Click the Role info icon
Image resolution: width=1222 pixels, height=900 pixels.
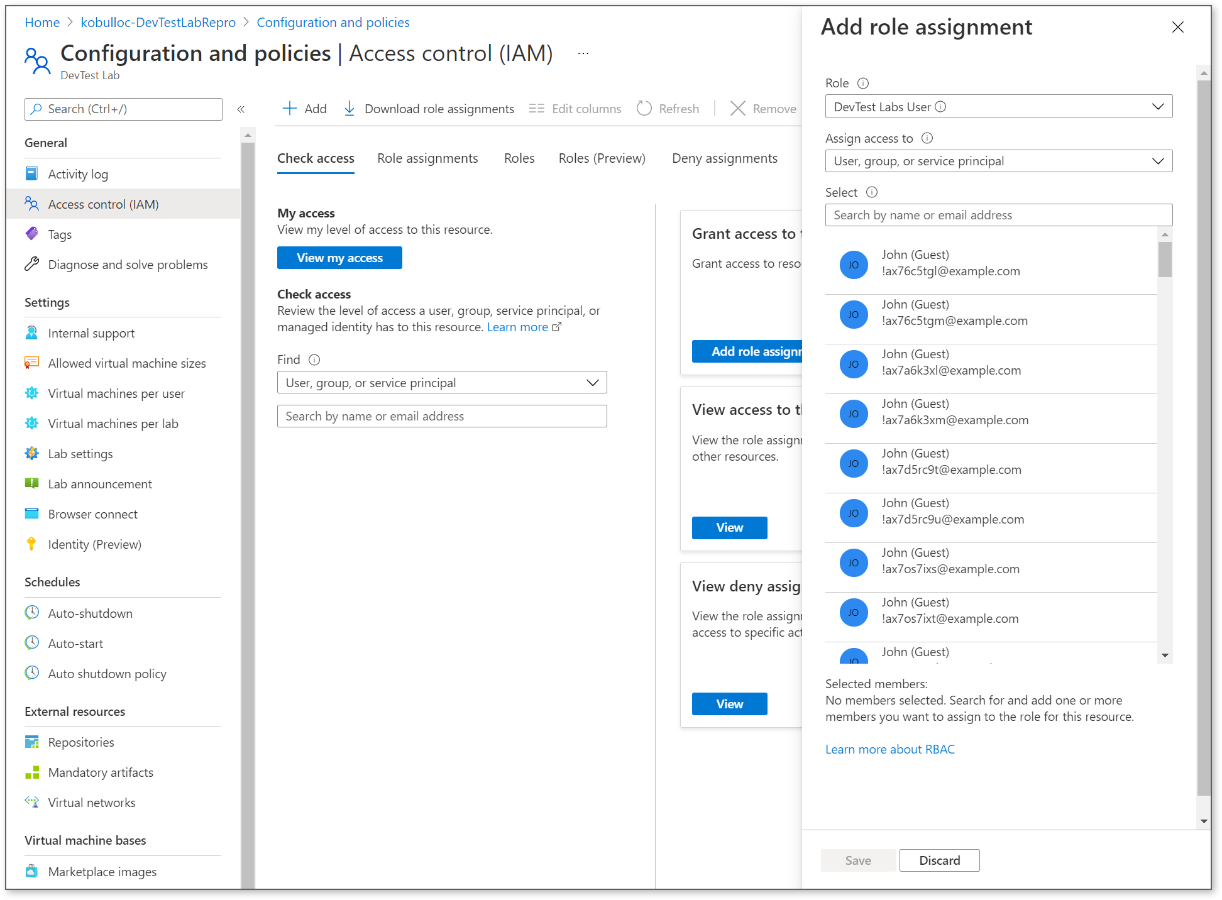[x=864, y=82]
